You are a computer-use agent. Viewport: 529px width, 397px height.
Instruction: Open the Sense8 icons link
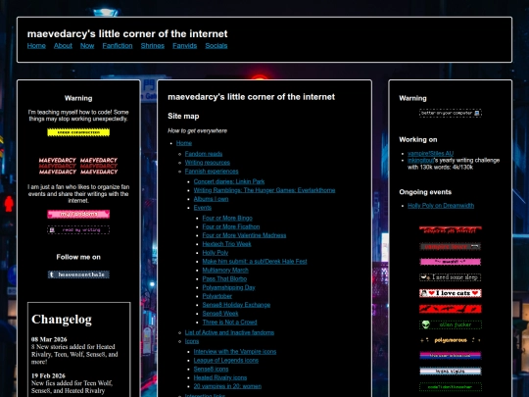click(x=212, y=370)
